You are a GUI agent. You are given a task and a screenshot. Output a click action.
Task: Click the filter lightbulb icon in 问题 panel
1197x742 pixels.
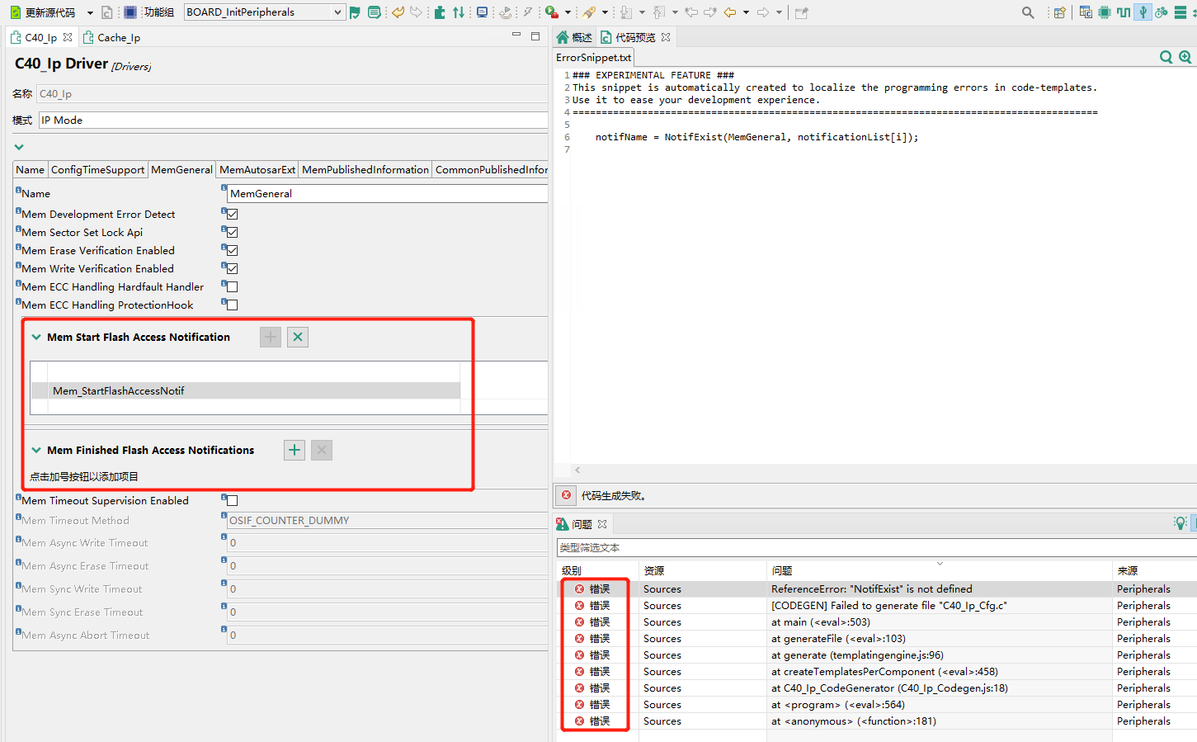pos(1179,522)
